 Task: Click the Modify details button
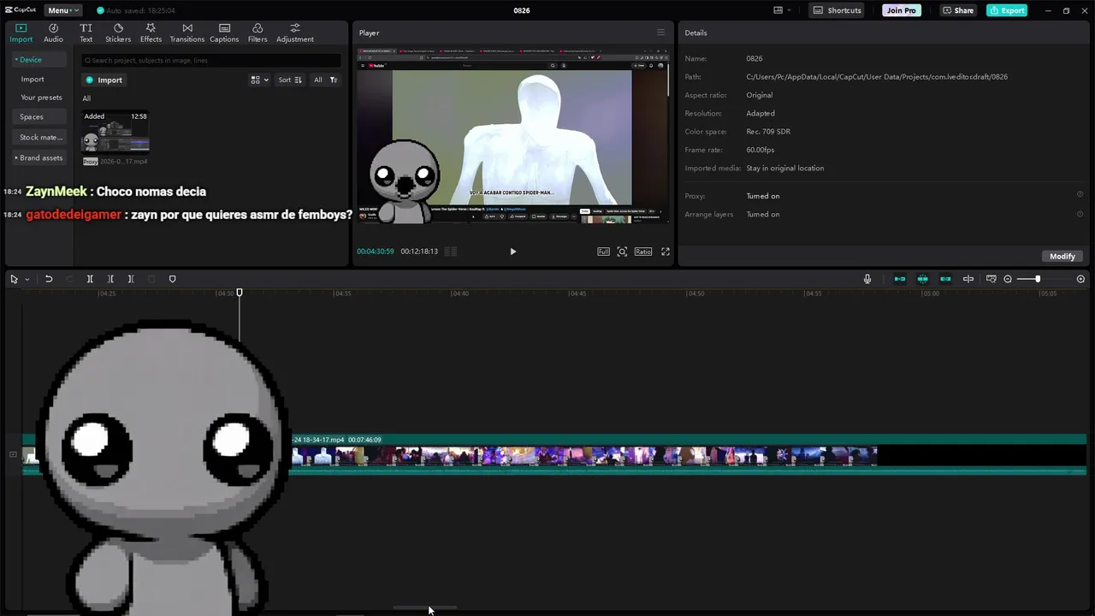pos(1062,257)
